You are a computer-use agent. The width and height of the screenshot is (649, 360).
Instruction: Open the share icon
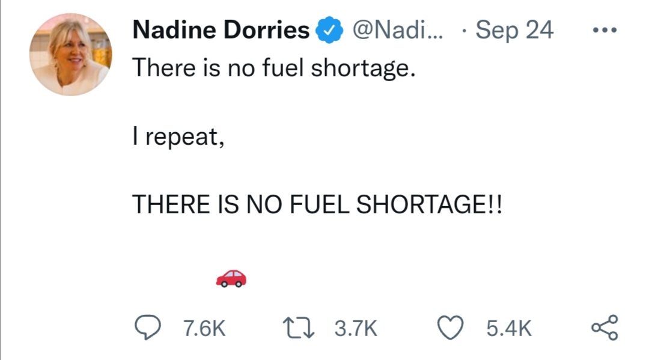605,328
